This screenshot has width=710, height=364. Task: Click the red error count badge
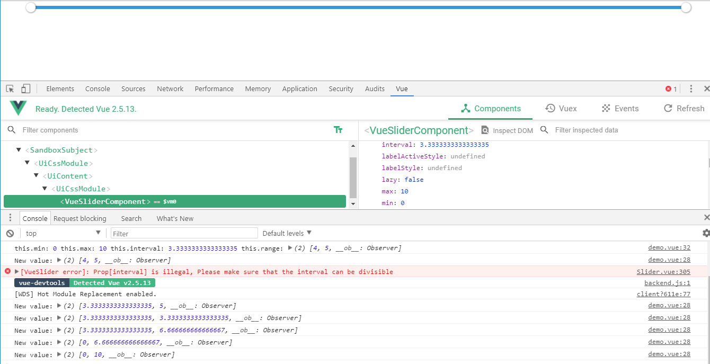[x=671, y=89]
